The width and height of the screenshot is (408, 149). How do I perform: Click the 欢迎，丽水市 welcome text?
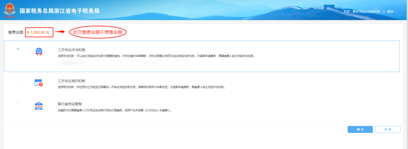[x=352, y=12]
